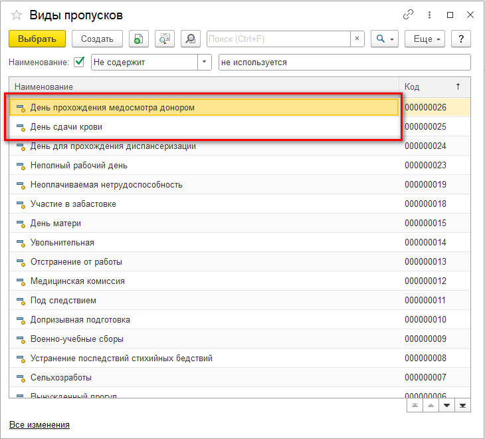Open the 'Не содержит' comparison dropdown

pos(203,62)
